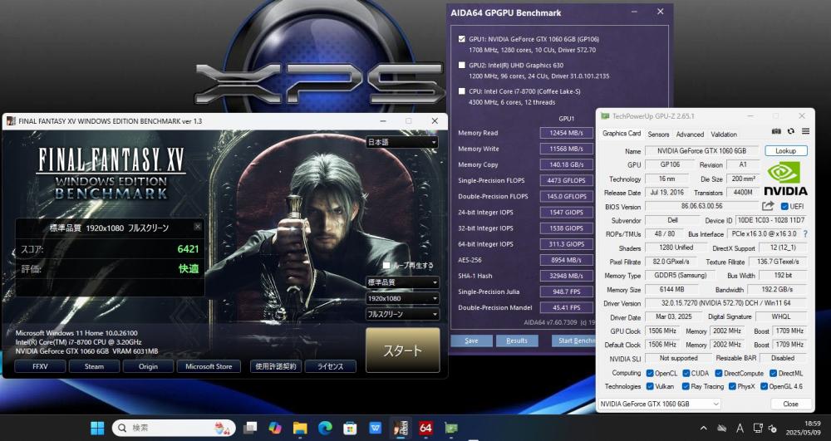Toggle the OpenCL checkbox
Screen dimensions: 831x441
click(x=649, y=373)
